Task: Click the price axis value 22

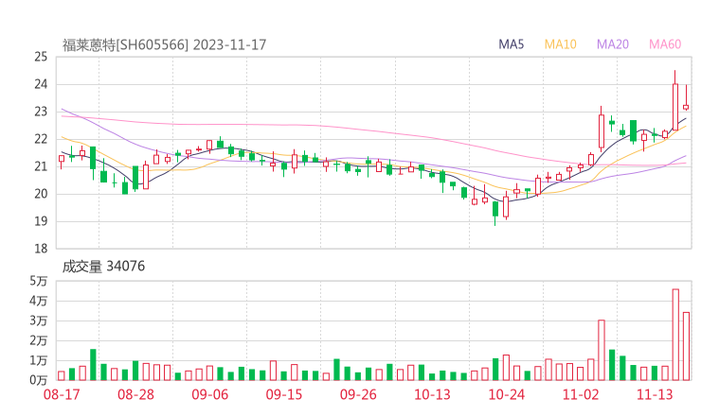Action: pyautogui.click(x=41, y=139)
